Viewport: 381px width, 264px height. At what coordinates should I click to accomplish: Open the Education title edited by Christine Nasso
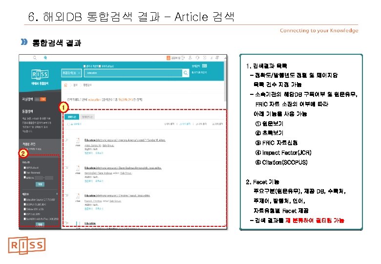[x=117, y=196]
